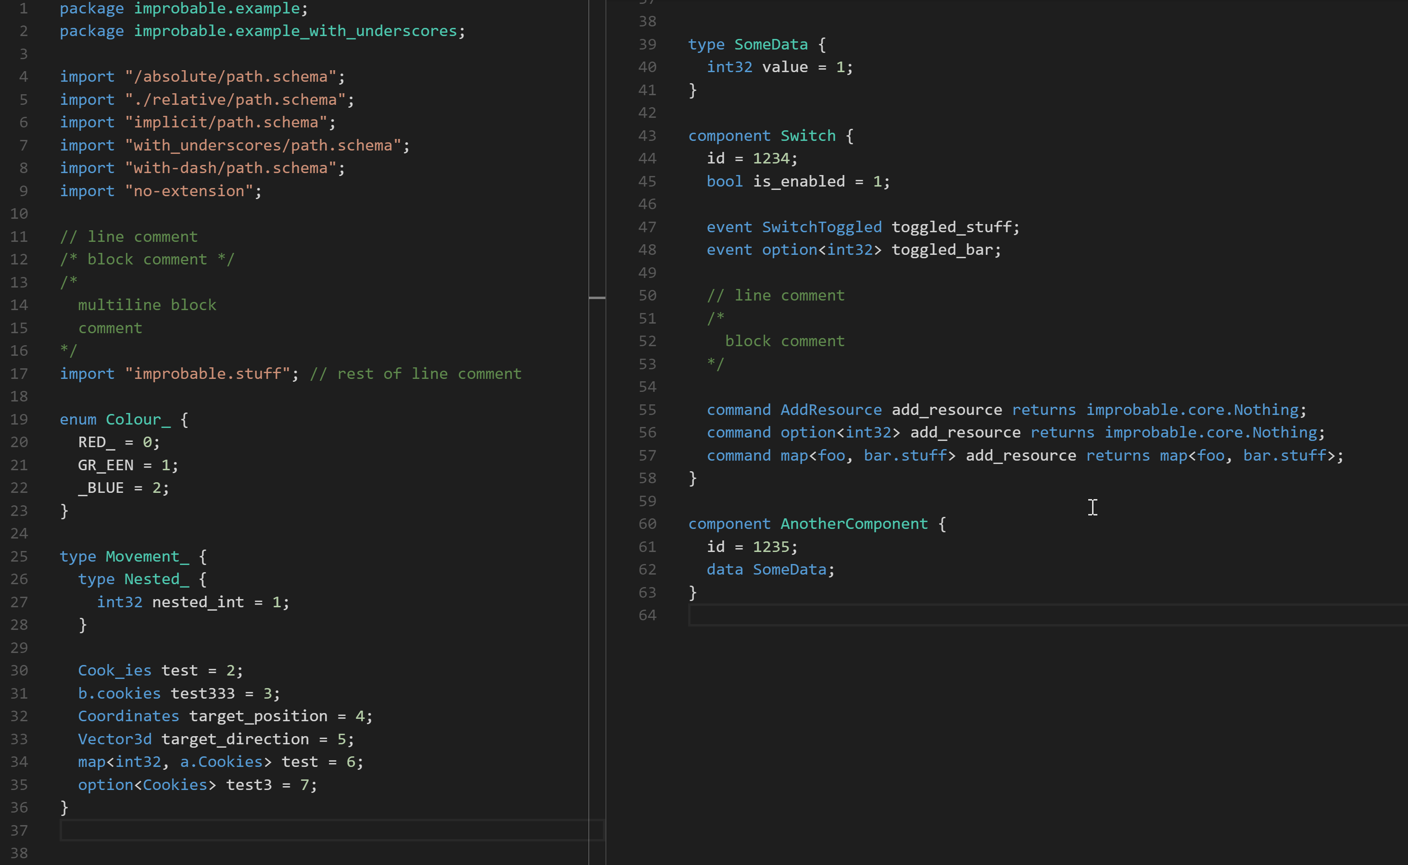Image resolution: width=1408 pixels, height=865 pixels.
Task: Click the SwitchToggled event type
Action: pos(821,227)
